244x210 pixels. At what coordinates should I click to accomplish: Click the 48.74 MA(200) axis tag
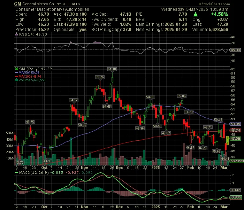235,130
